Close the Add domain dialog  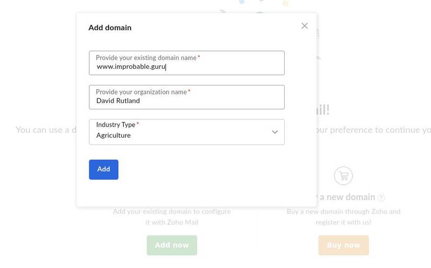coord(305,26)
